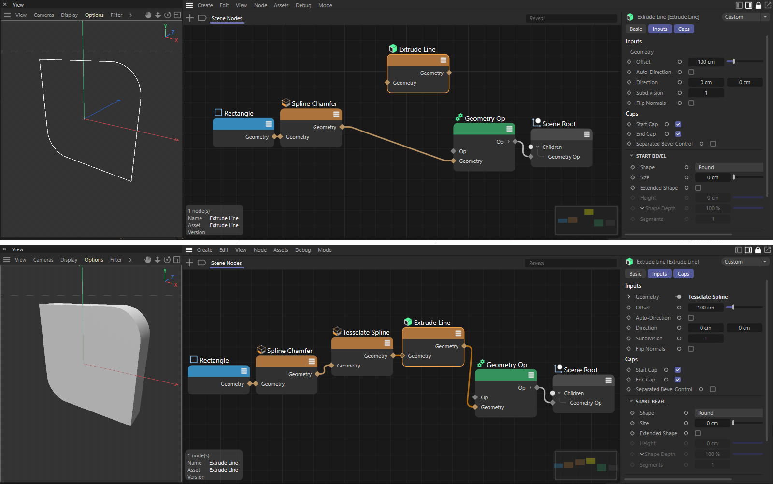The height and width of the screenshot is (484, 773).
Task: Open the Custom mode dropdown in upper attribute panel
Action: tap(745, 17)
